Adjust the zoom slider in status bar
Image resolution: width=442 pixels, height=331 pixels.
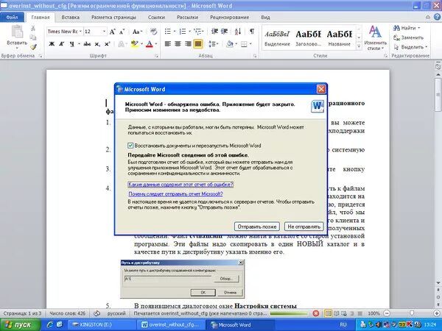click(412, 313)
